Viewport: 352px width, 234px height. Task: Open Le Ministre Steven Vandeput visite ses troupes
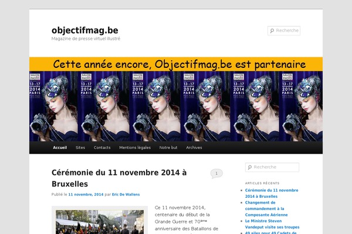272,224
